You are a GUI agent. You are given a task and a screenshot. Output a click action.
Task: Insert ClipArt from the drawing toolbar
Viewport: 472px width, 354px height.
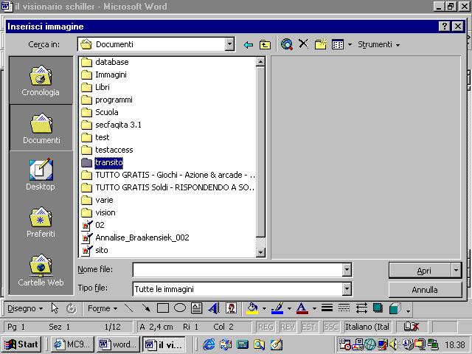[231, 308]
